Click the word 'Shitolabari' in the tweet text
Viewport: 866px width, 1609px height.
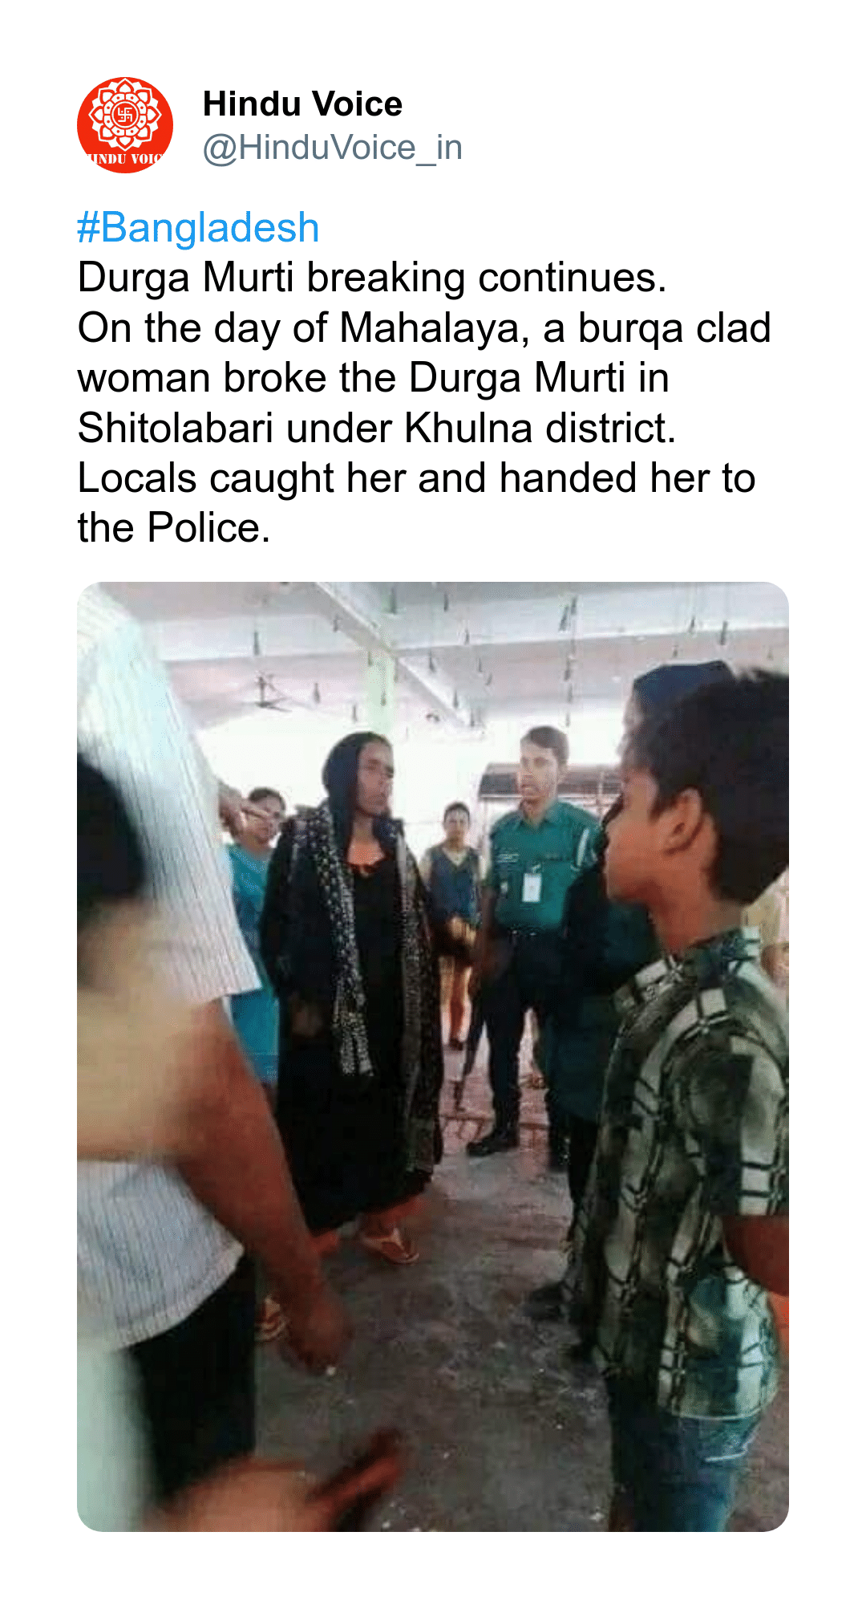point(176,428)
